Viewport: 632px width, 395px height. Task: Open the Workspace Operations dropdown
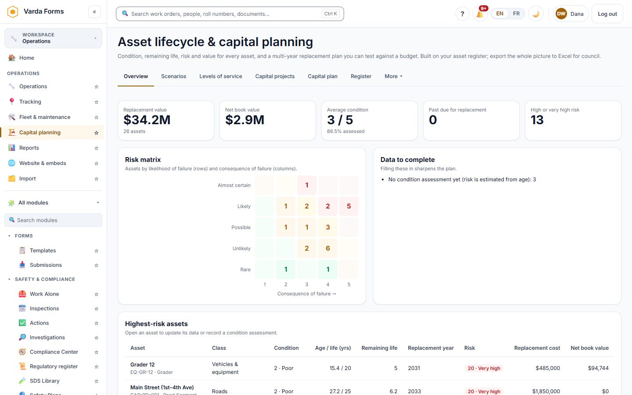pyautogui.click(x=53, y=38)
